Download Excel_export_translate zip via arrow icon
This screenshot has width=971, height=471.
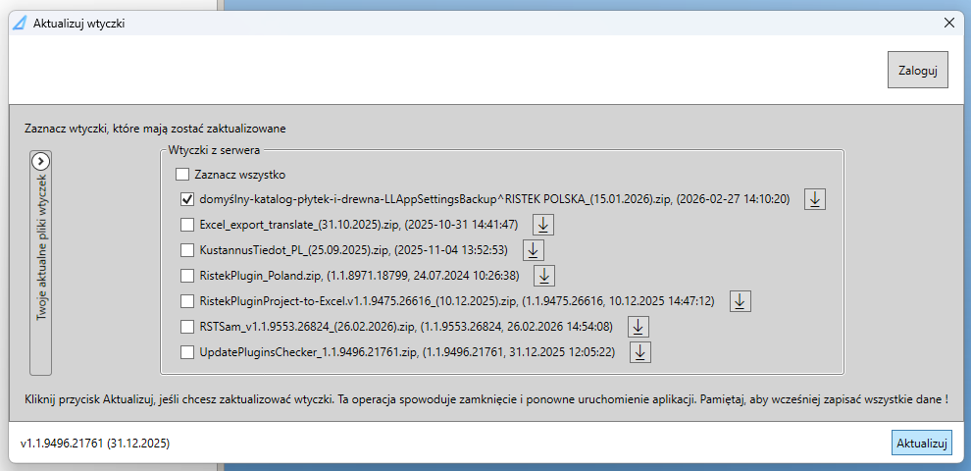click(x=543, y=225)
